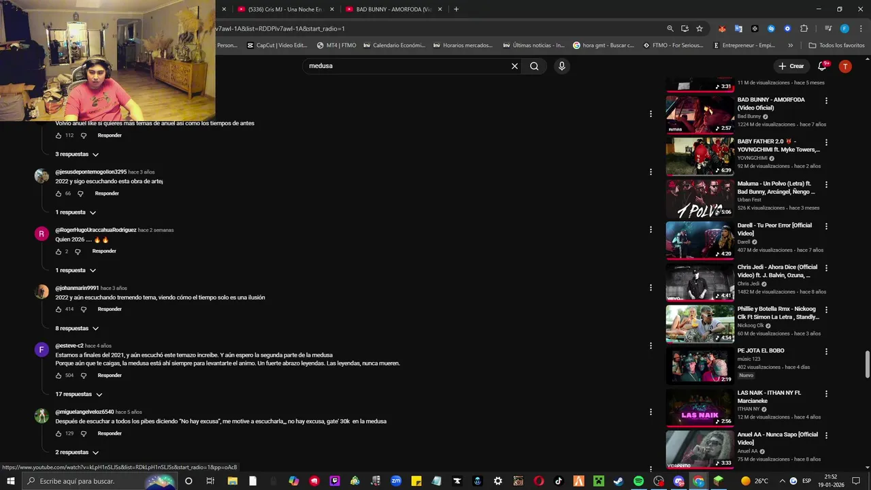Open 'Chris Jedi - Ahora Dice' thumbnail
The image size is (871, 490).
(x=700, y=282)
